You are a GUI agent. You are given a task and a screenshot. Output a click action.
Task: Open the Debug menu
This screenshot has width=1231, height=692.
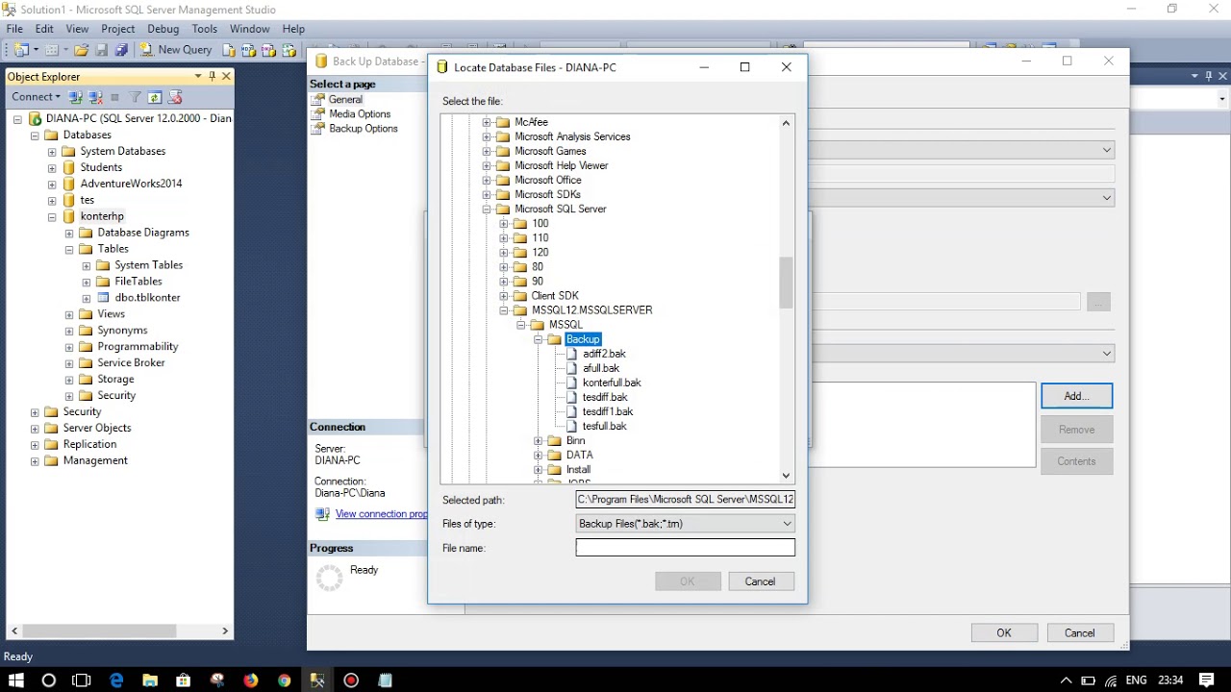(163, 29)
